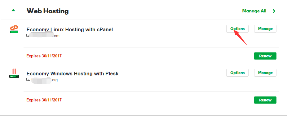
Task: Click the chevron beside Manage All
Action: [x=274, y=11]
